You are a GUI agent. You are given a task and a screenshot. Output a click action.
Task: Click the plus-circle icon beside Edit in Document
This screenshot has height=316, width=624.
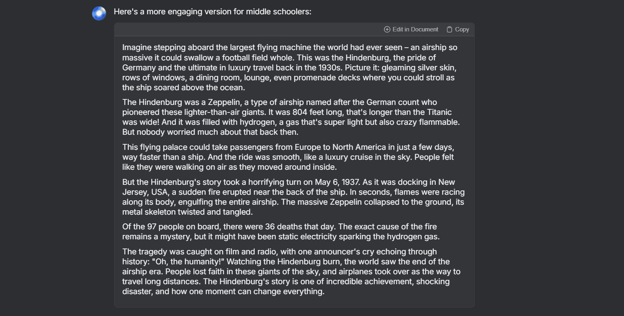(x=387, y=29)
